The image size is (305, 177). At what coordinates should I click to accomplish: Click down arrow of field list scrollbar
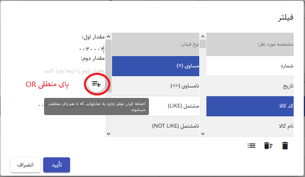coord(203,134)
